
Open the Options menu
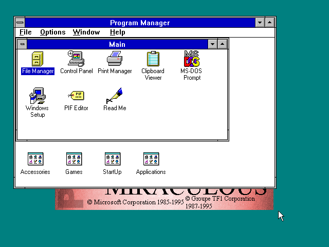[52, 32]
